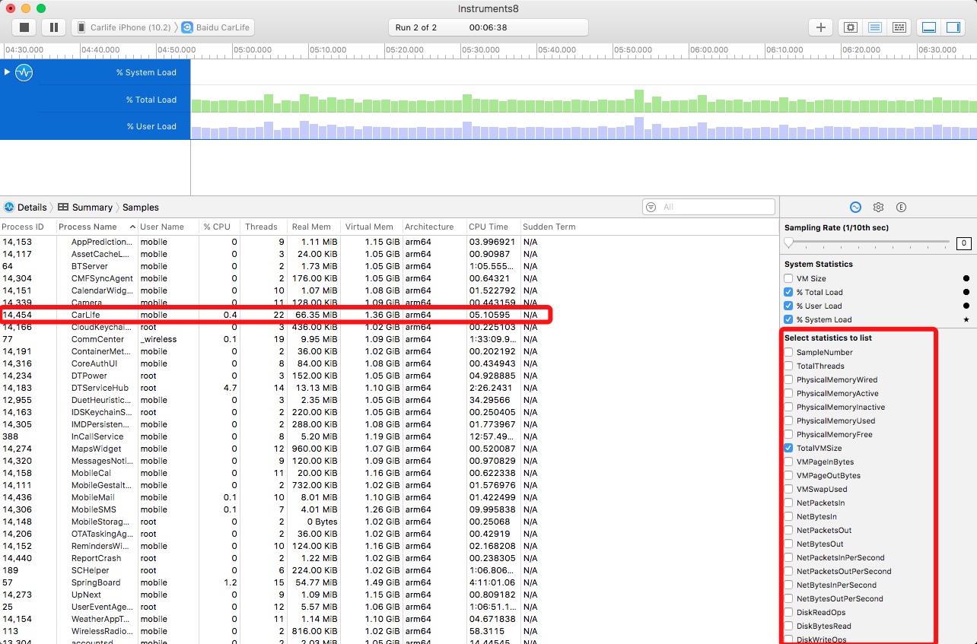Open extended detail inspector icon
The height and width of the screenshot is (644, 977).
901,207
